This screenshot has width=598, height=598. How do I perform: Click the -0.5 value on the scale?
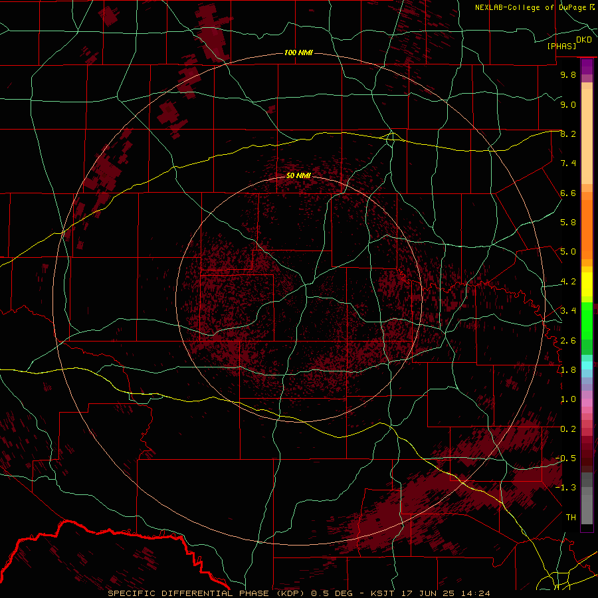(566, 458)
